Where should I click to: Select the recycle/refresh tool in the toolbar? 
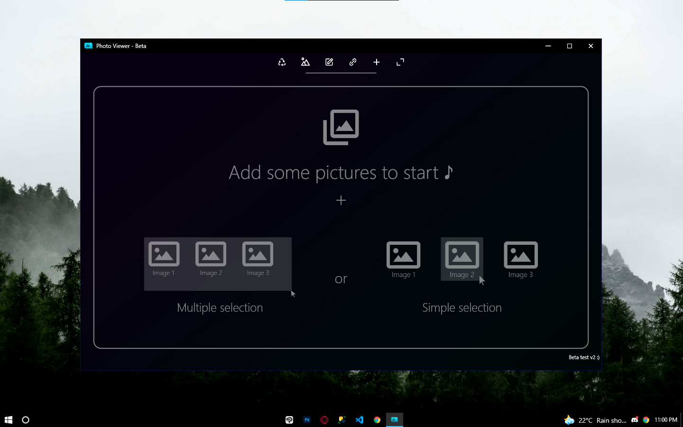(282, 62)
